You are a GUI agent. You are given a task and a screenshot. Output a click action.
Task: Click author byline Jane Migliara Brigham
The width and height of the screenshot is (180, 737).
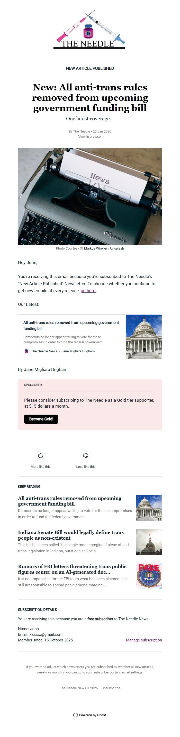[x=43, y=369]
